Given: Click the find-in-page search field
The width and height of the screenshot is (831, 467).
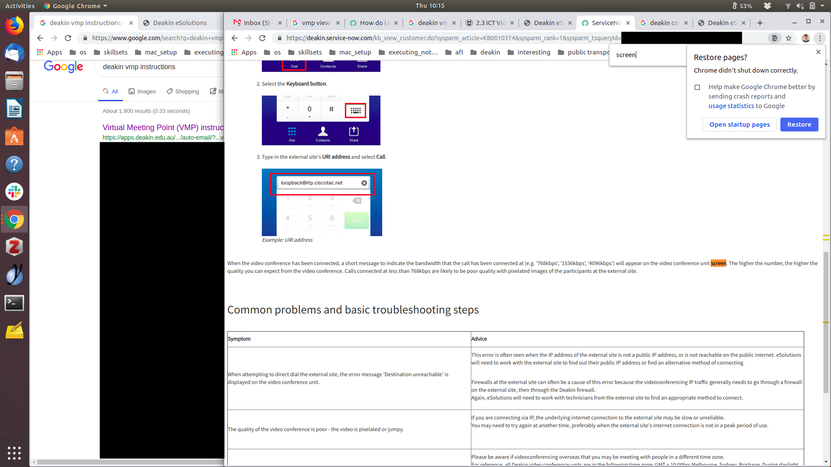Looking at the screenshot, I should pos(647,55).
